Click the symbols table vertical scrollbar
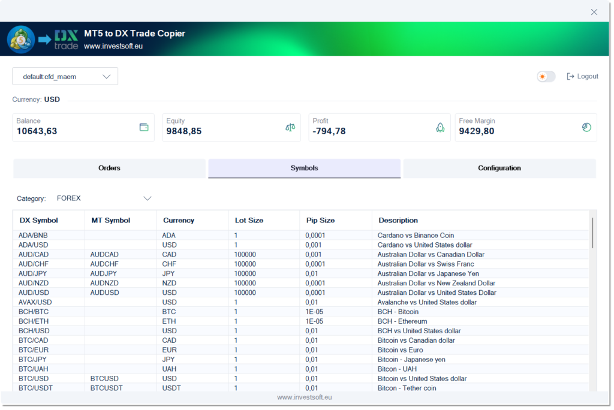The height and width of the screenshot is (410, 614). [592, 234]
